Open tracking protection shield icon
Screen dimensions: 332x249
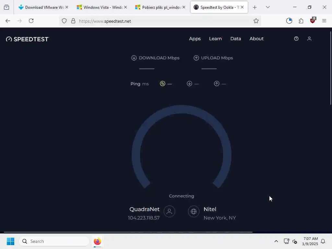click(x=64, y=21)
